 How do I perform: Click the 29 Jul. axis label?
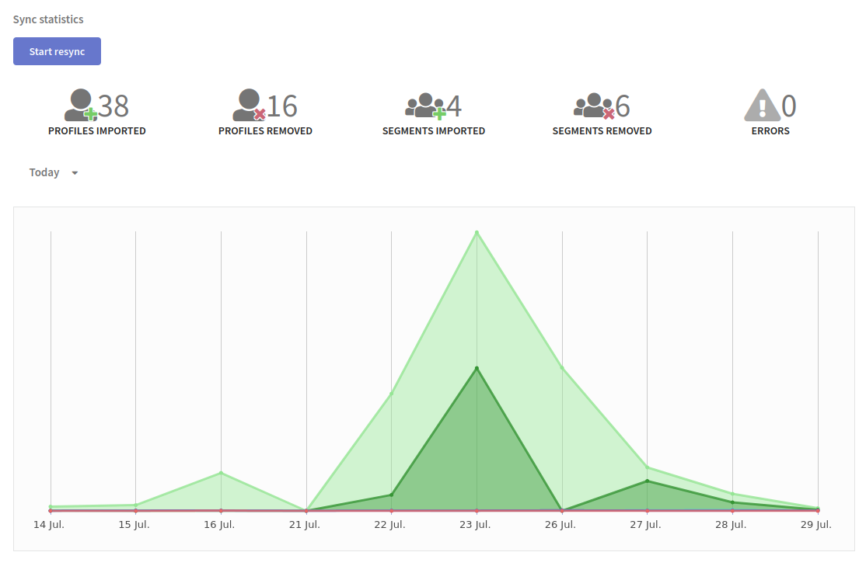pyautogui.click(x=816, y=524)
